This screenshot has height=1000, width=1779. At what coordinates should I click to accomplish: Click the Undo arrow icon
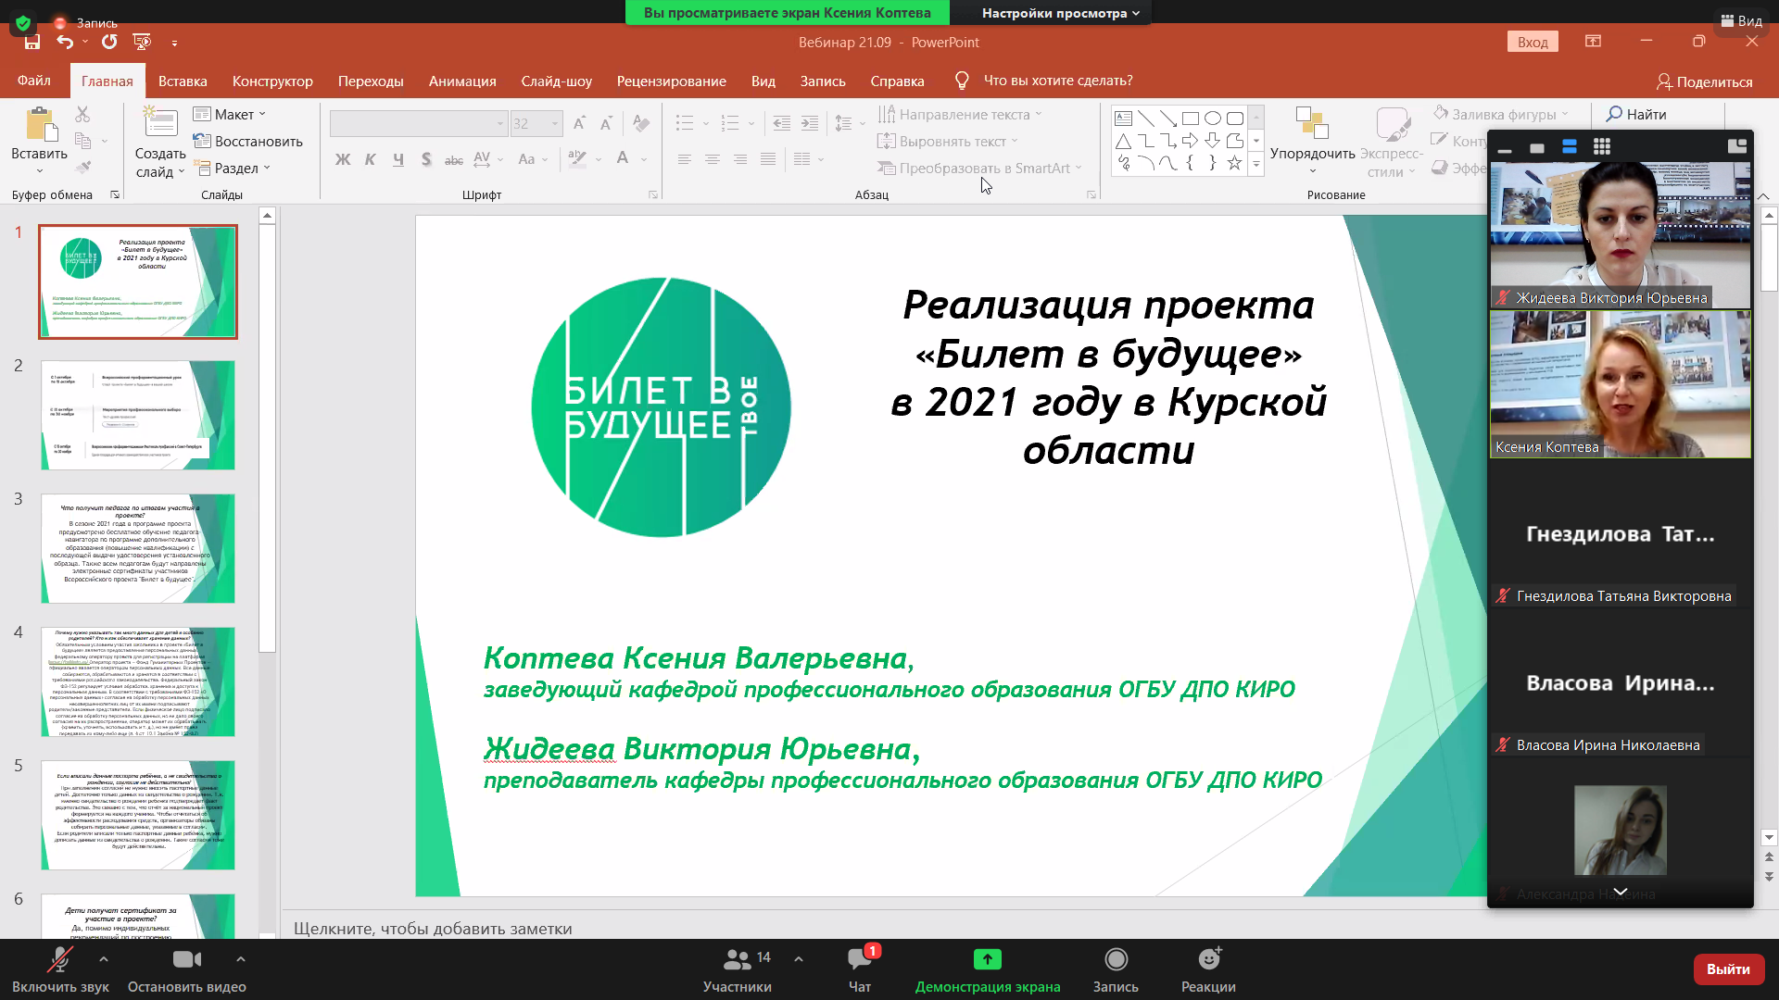point(64,43)
